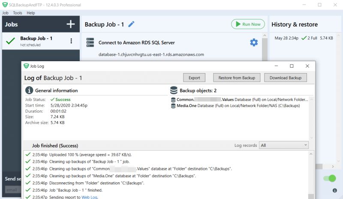Toggle the green switch at the bottom right of the main window
This screenshot has width=343, height=199.
click(330, 178)
